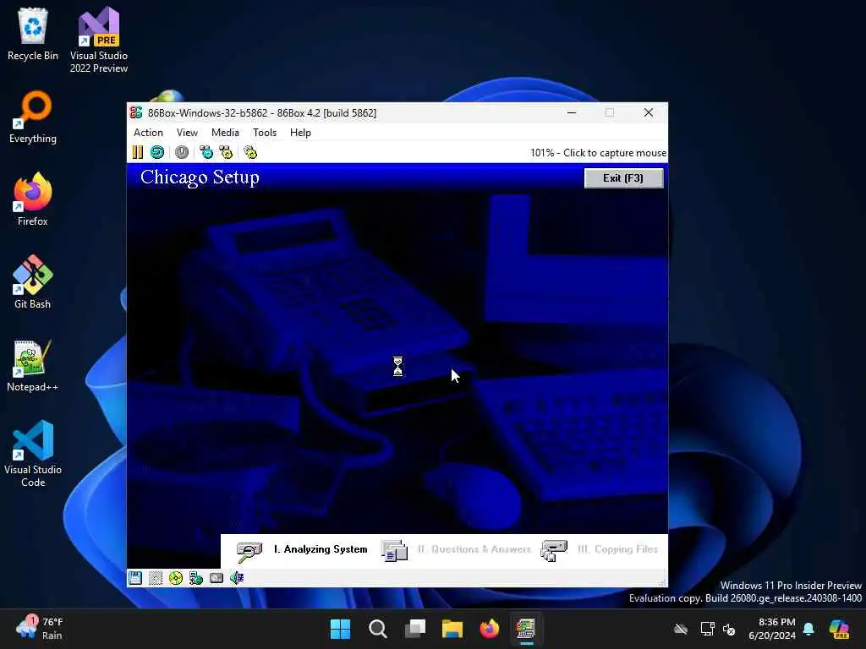Open the Help menu
The image size is (866, 649).
point(300,133)
